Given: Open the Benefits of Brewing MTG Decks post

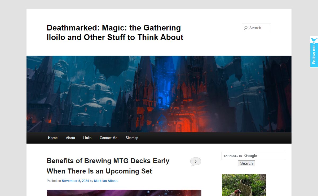Looking at the screenshot, I should click(x=108, y=166).
